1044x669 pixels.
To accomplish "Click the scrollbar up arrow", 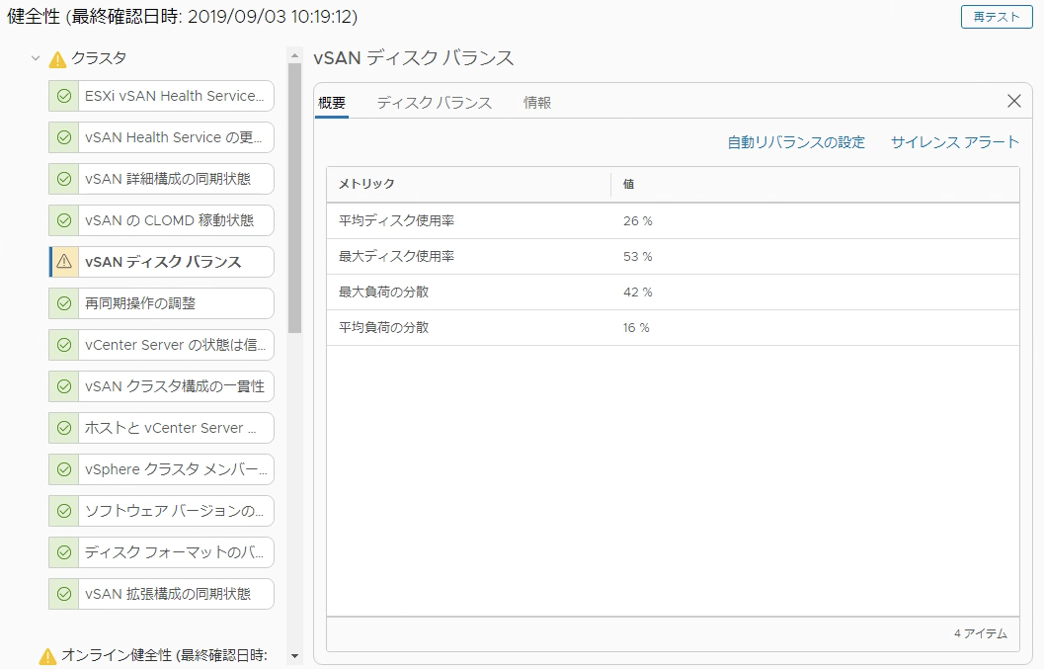I will click(x=294, y=54).
